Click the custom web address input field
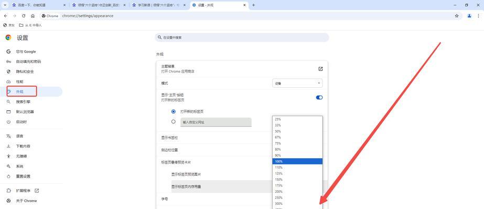This screenshot has width=484, height=209. click(x=216, y=122)
